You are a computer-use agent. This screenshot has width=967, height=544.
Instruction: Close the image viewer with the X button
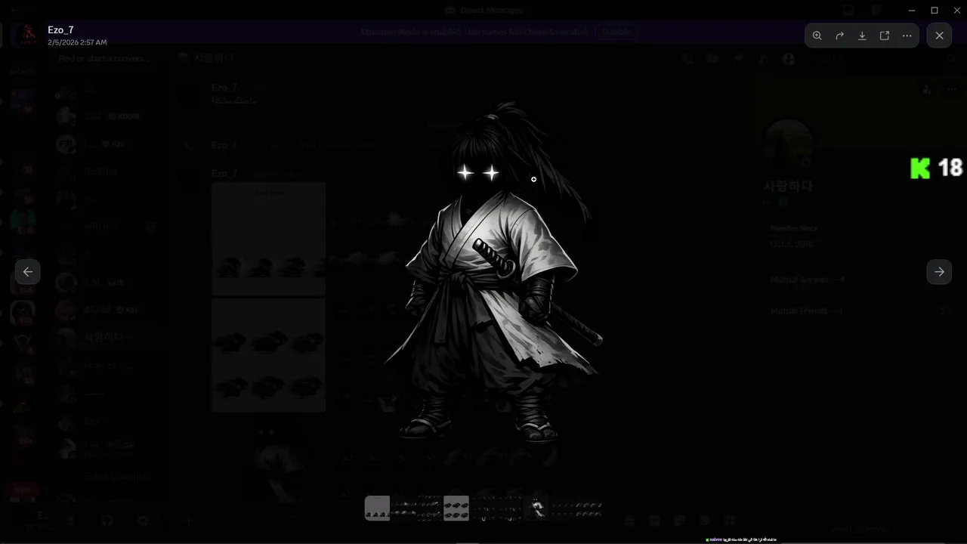(x=939, y=36)
